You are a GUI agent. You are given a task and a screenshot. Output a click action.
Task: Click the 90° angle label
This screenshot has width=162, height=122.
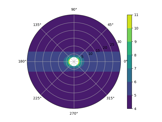point(74,10)
